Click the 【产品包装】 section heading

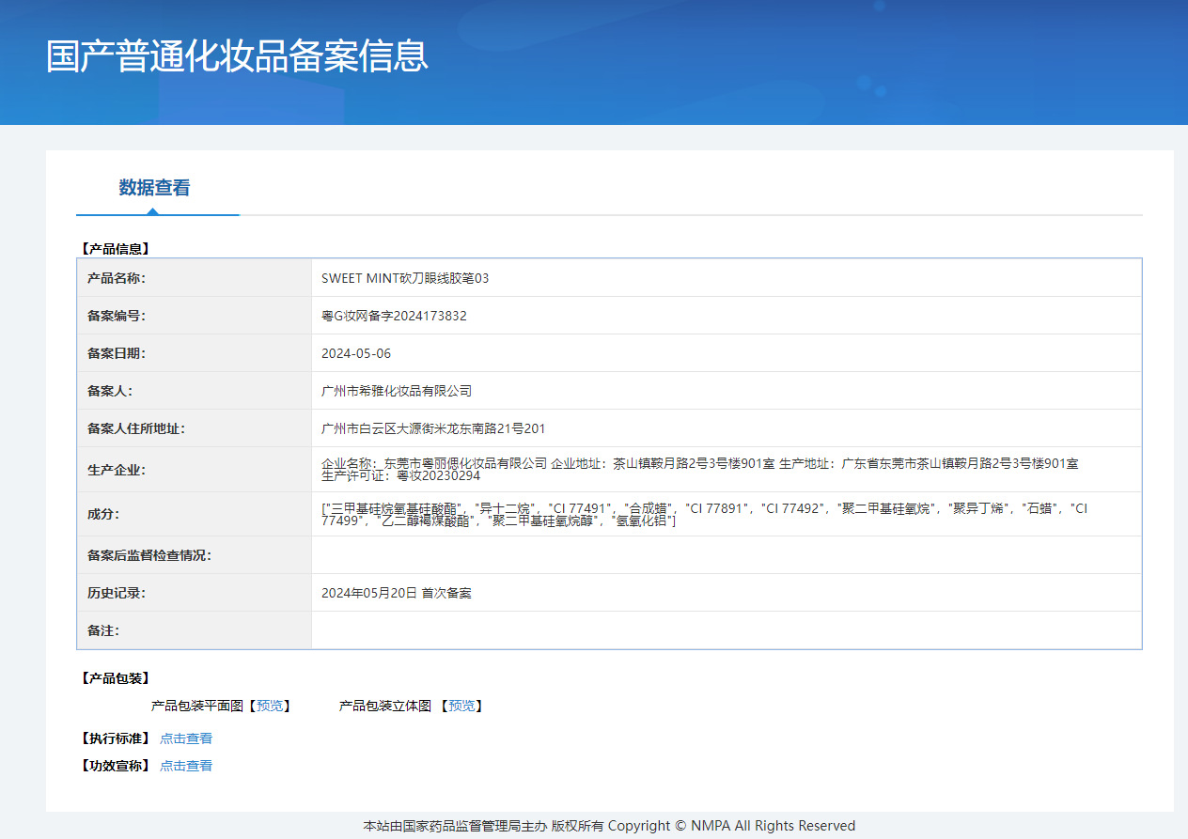(116, 678)
